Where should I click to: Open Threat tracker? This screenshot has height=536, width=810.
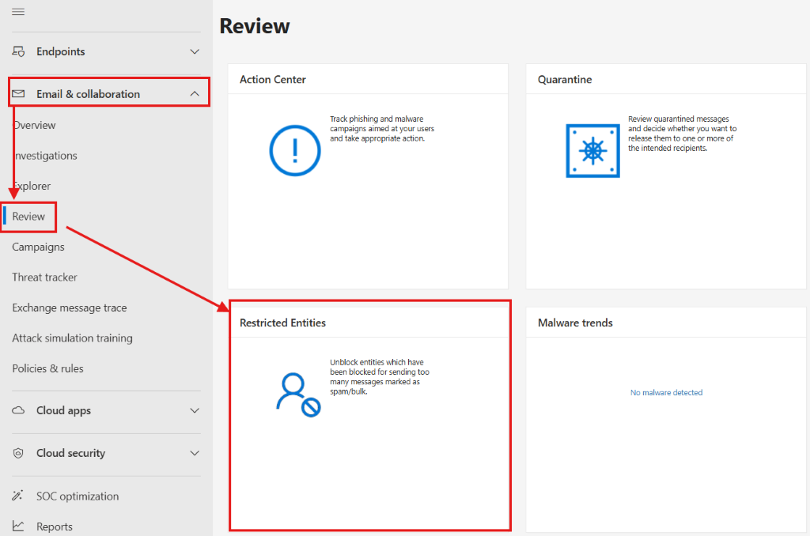pyautogui.click(x=44, y=277)
